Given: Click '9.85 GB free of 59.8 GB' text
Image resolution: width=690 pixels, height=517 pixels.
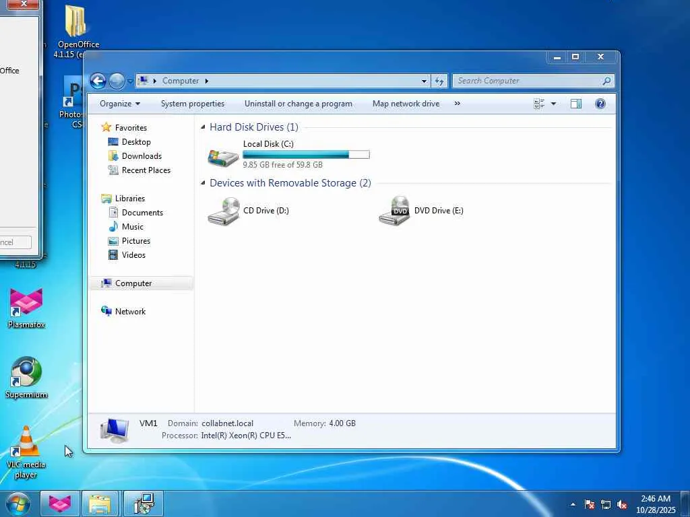Looking at the screenshot, I should 282,165.
